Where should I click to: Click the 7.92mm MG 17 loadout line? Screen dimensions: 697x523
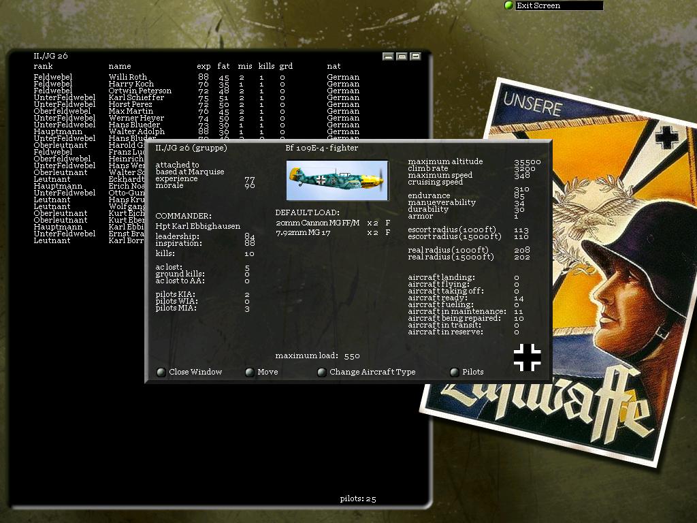pyautogui.click(x=333, y=233)
